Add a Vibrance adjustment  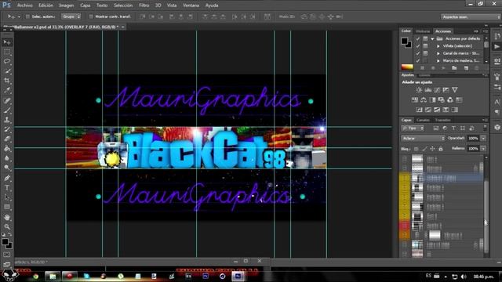[455, 90]
